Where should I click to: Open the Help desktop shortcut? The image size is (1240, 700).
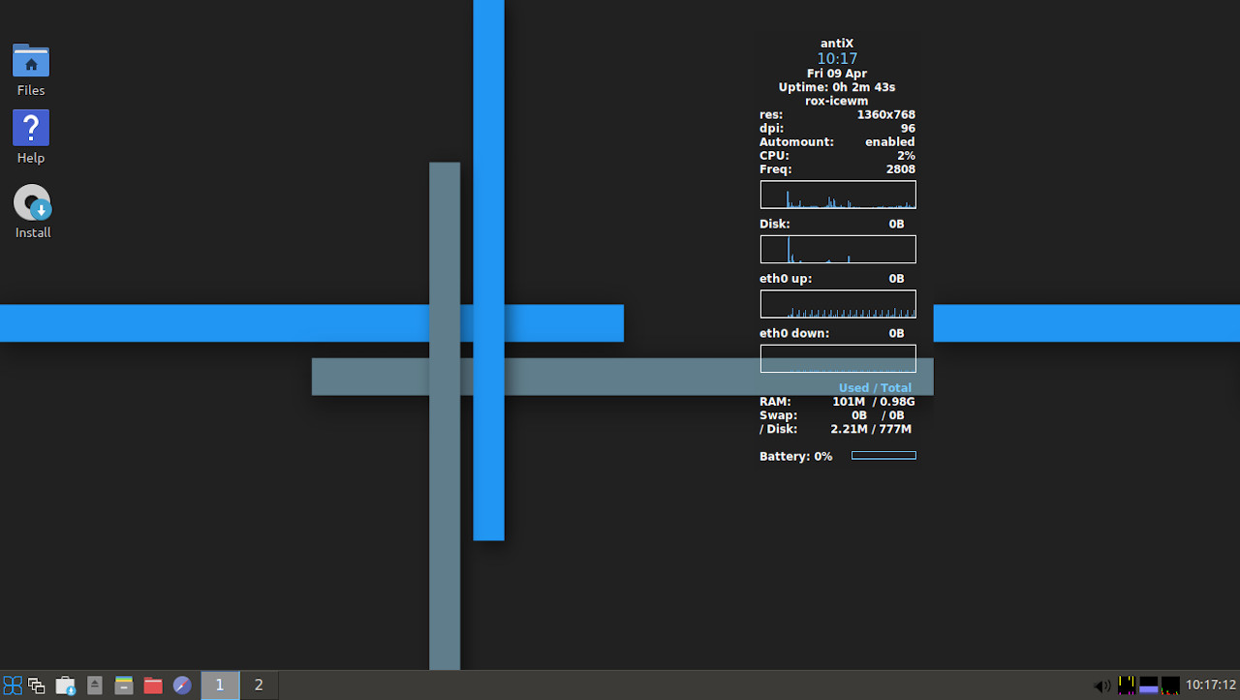(x=31, y=129)
